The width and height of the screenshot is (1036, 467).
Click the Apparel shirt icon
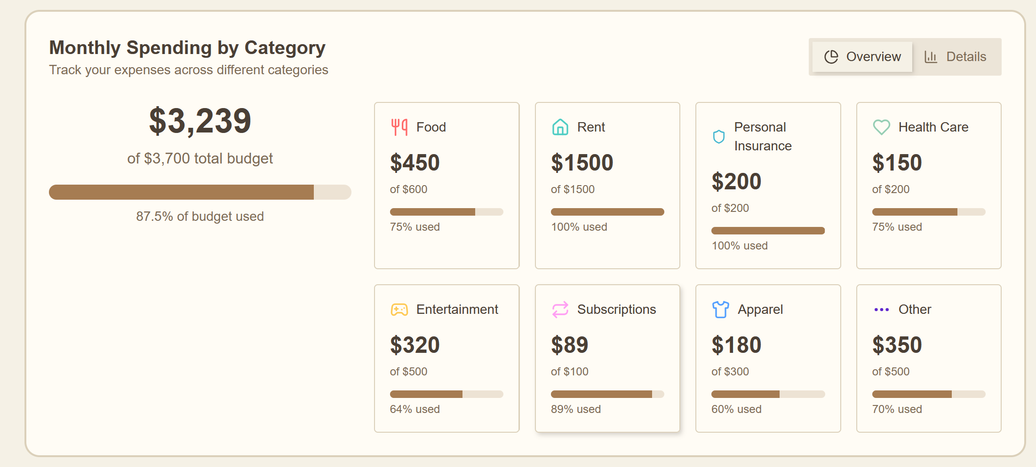pos(720,310)
